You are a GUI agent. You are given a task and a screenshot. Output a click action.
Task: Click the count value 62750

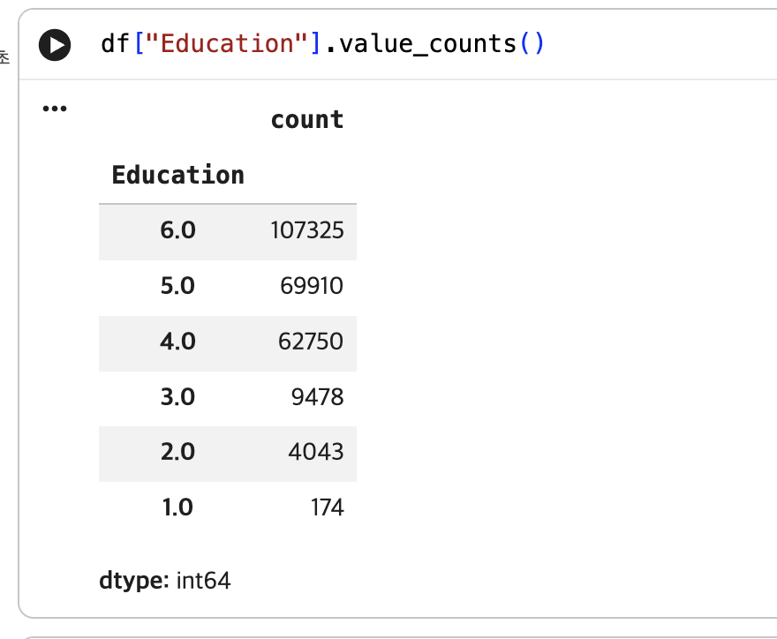coord(311,342)
